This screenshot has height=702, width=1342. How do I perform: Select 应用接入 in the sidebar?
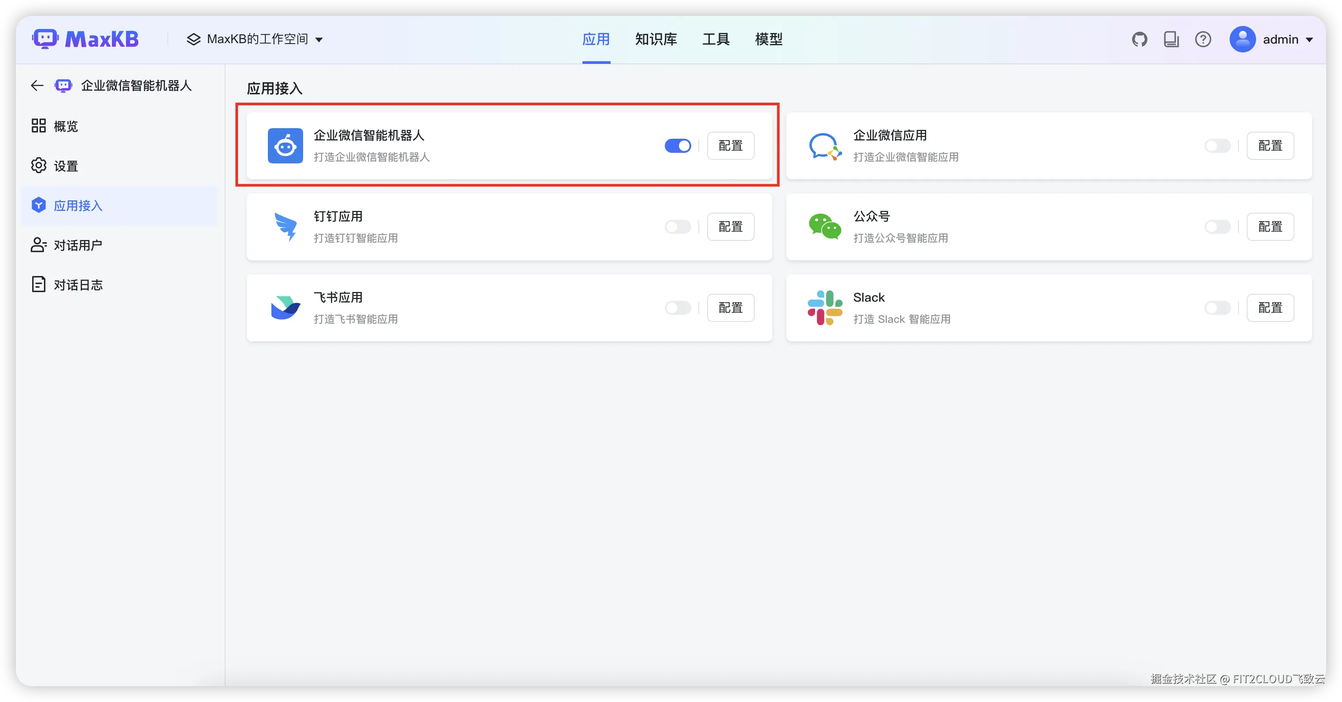point(119,205)
